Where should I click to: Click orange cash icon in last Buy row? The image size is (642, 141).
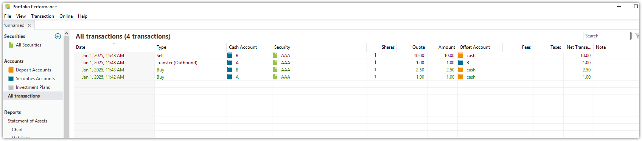click(460, 77)
